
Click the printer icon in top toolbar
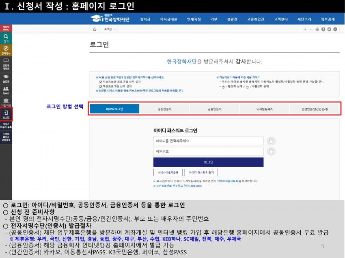(x=317, y=29)
